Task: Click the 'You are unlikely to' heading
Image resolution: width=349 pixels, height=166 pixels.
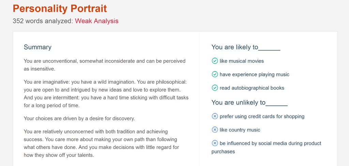Action: (x=249, y=103)
